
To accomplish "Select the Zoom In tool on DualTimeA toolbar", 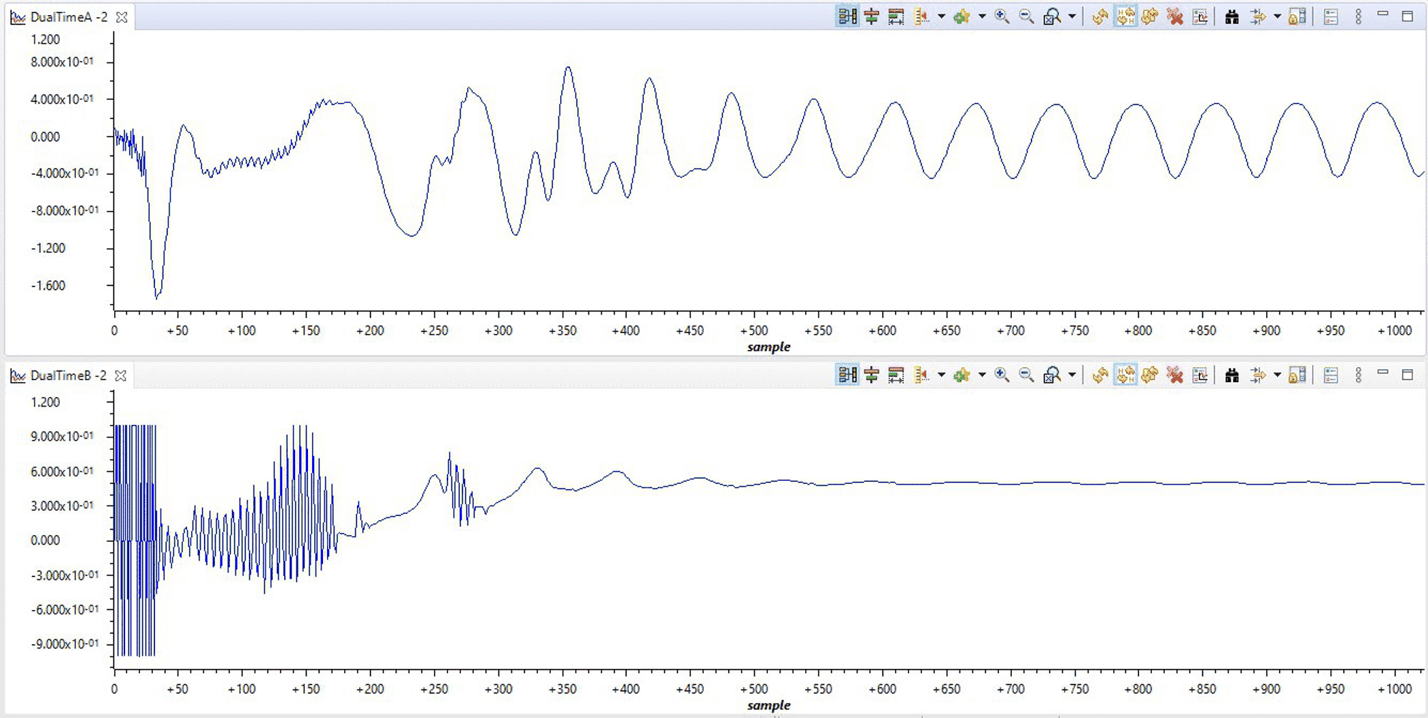I will tap(1001, 17).
